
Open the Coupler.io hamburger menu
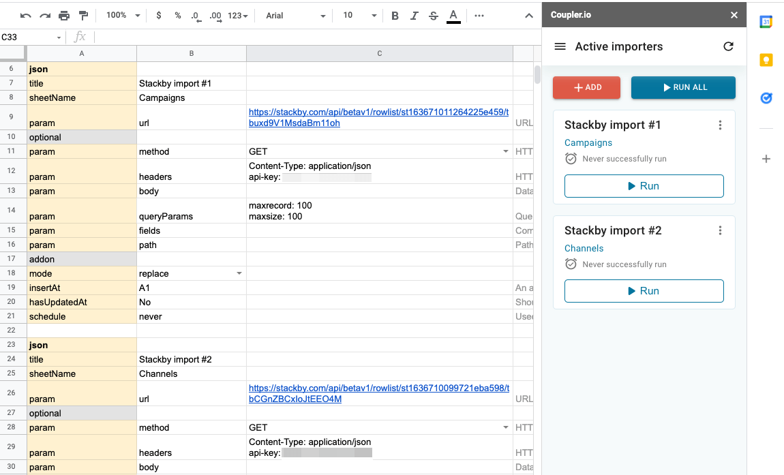tap(560, 46)
